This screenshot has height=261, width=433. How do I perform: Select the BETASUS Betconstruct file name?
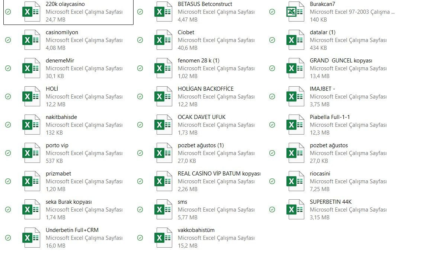pos(205,4)
